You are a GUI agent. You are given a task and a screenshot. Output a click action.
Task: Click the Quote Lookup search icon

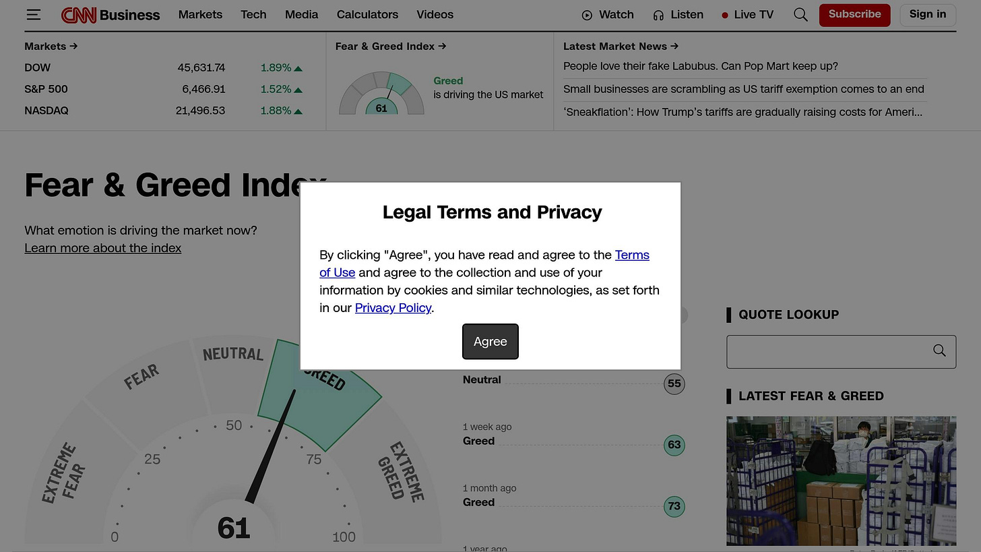coord(939,351)
